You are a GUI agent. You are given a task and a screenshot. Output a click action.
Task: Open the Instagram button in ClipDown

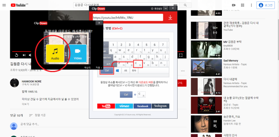click(160, 106)
